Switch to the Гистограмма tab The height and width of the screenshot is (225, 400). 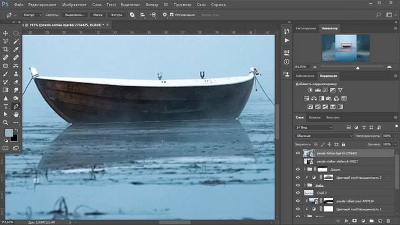pyautogui.click(x=306, y=28)
